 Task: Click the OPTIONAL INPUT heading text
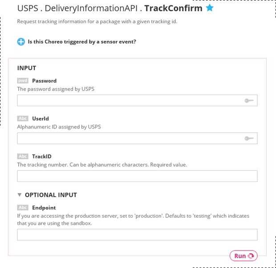click(51, 195)
